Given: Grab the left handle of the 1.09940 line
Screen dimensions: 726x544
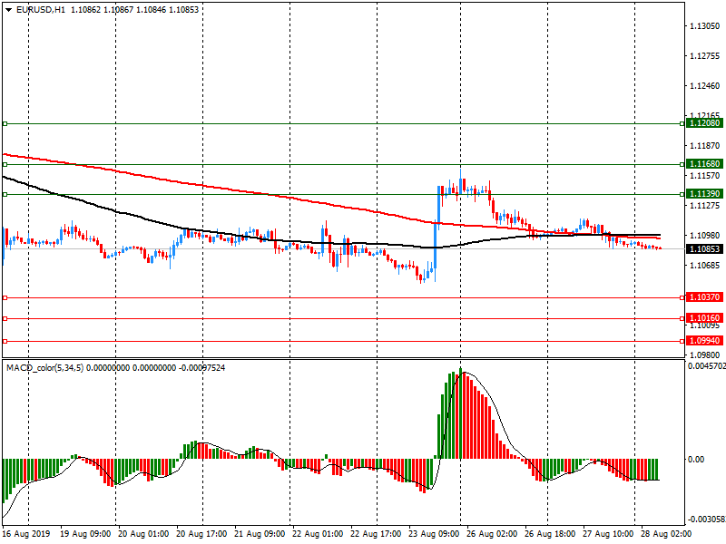Looking at the screenshot, I should (5, 342).
